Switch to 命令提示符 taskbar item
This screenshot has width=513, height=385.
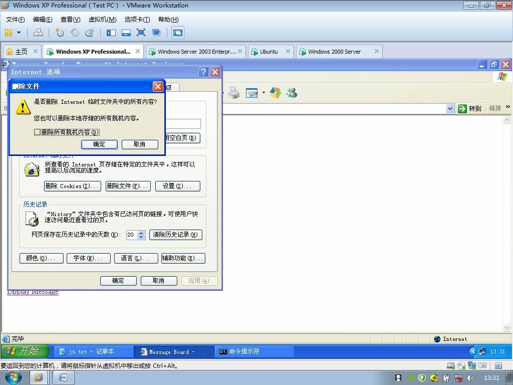coord(254,351)
